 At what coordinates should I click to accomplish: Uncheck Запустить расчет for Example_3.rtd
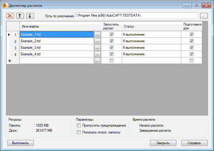tap(111, 47)
